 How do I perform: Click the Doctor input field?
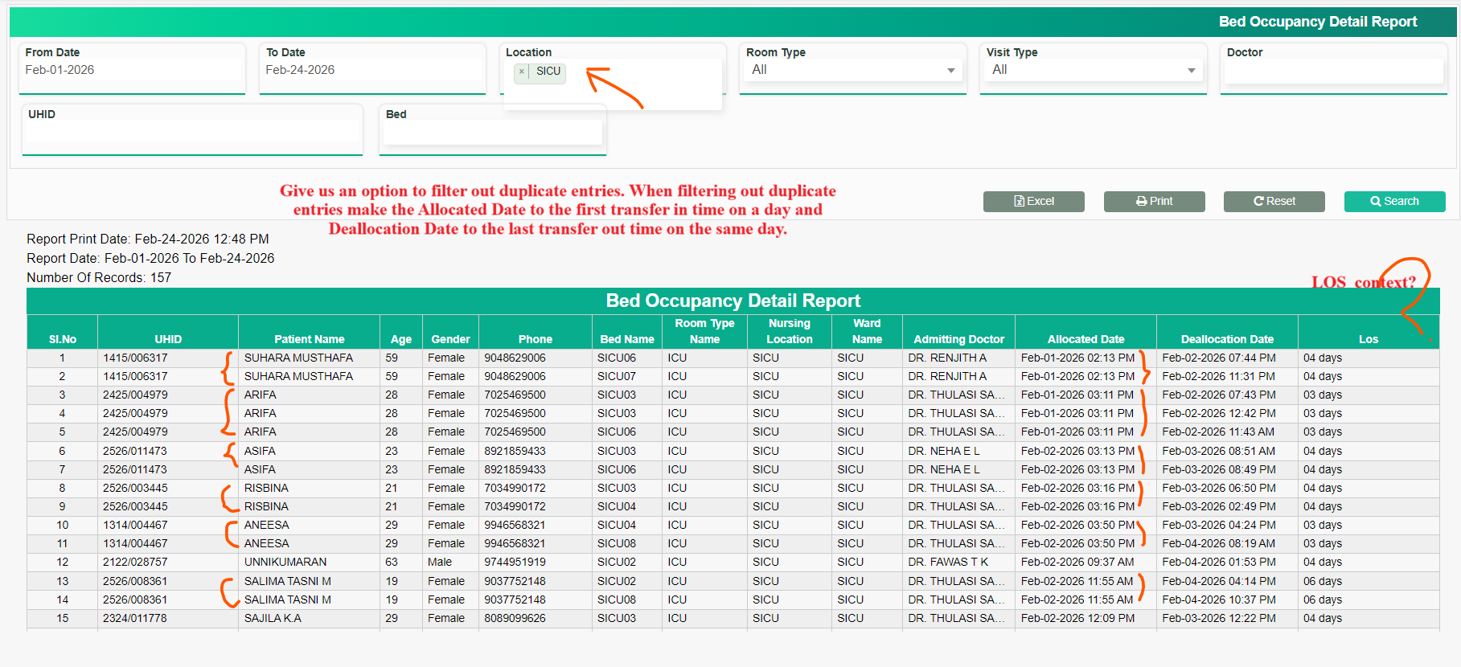[1333, 72]
